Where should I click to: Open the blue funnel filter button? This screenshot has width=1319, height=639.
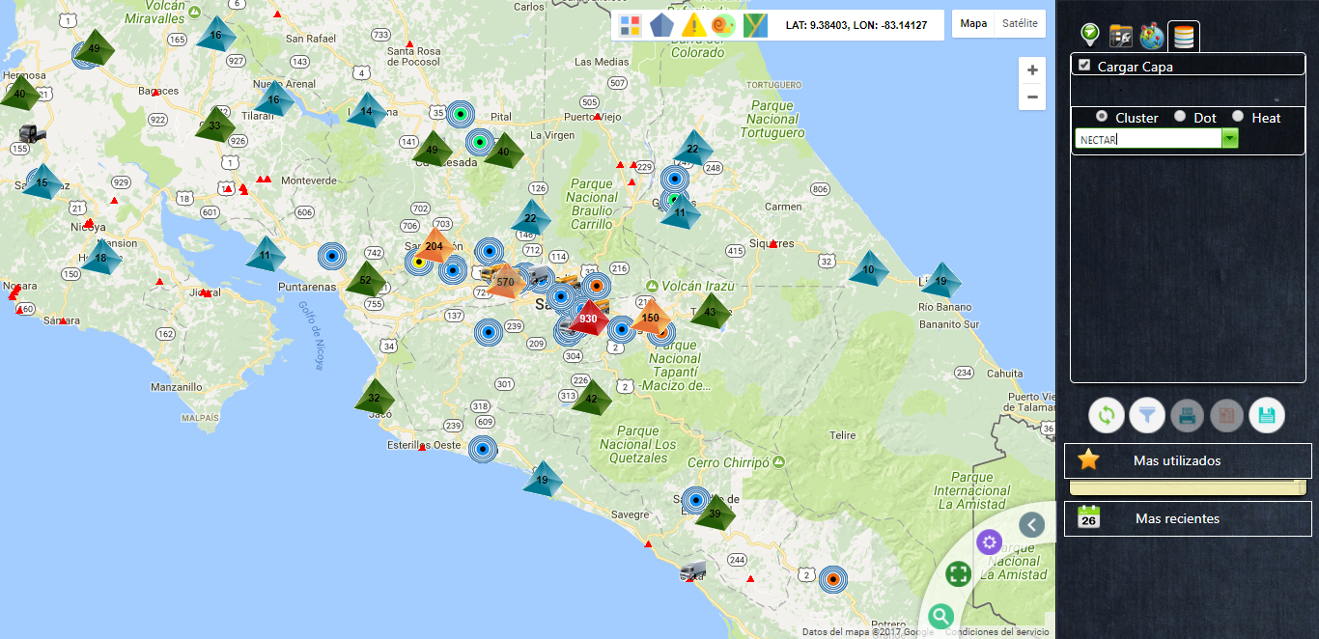(x=1147, y=416)
